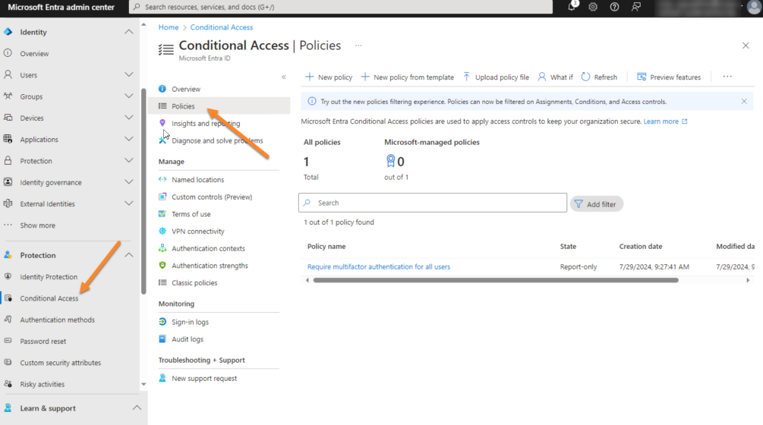Click the Named locations icon
The image size is (763, 425).
tap(162, 179)
